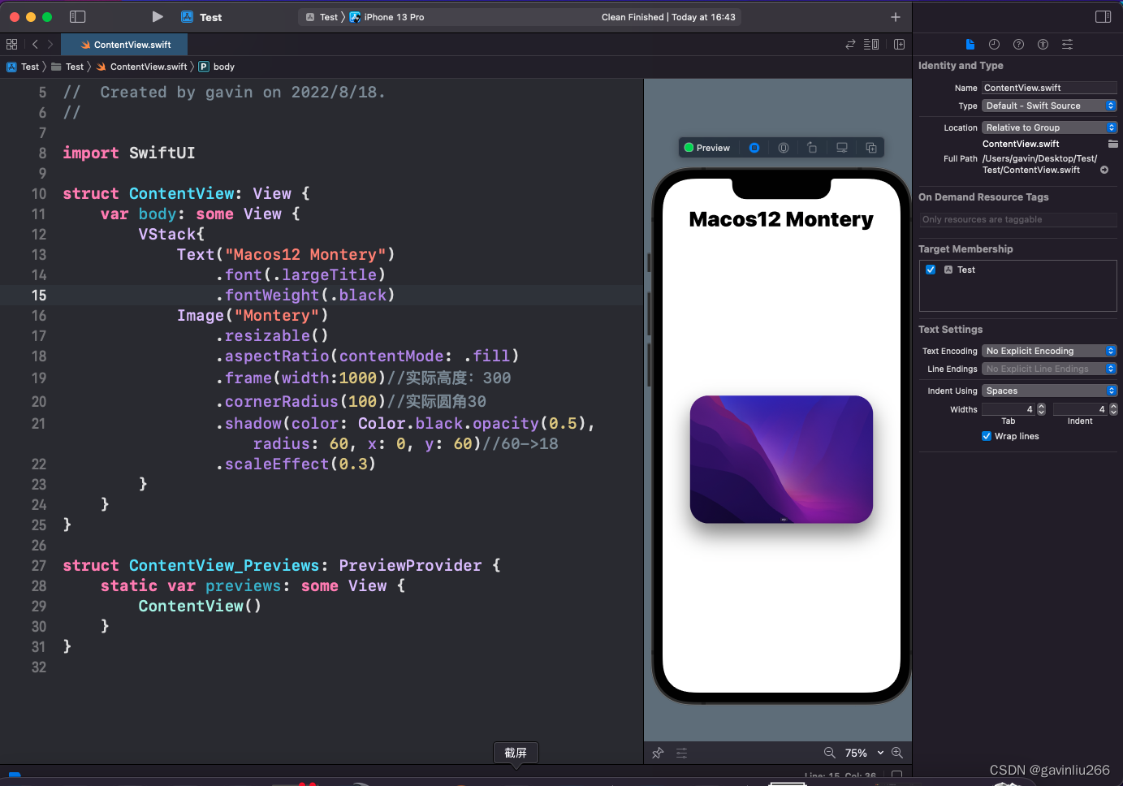Select the Test scheme in toolbar
Viewport: 1123px width, 786px height.
(322, 17)
